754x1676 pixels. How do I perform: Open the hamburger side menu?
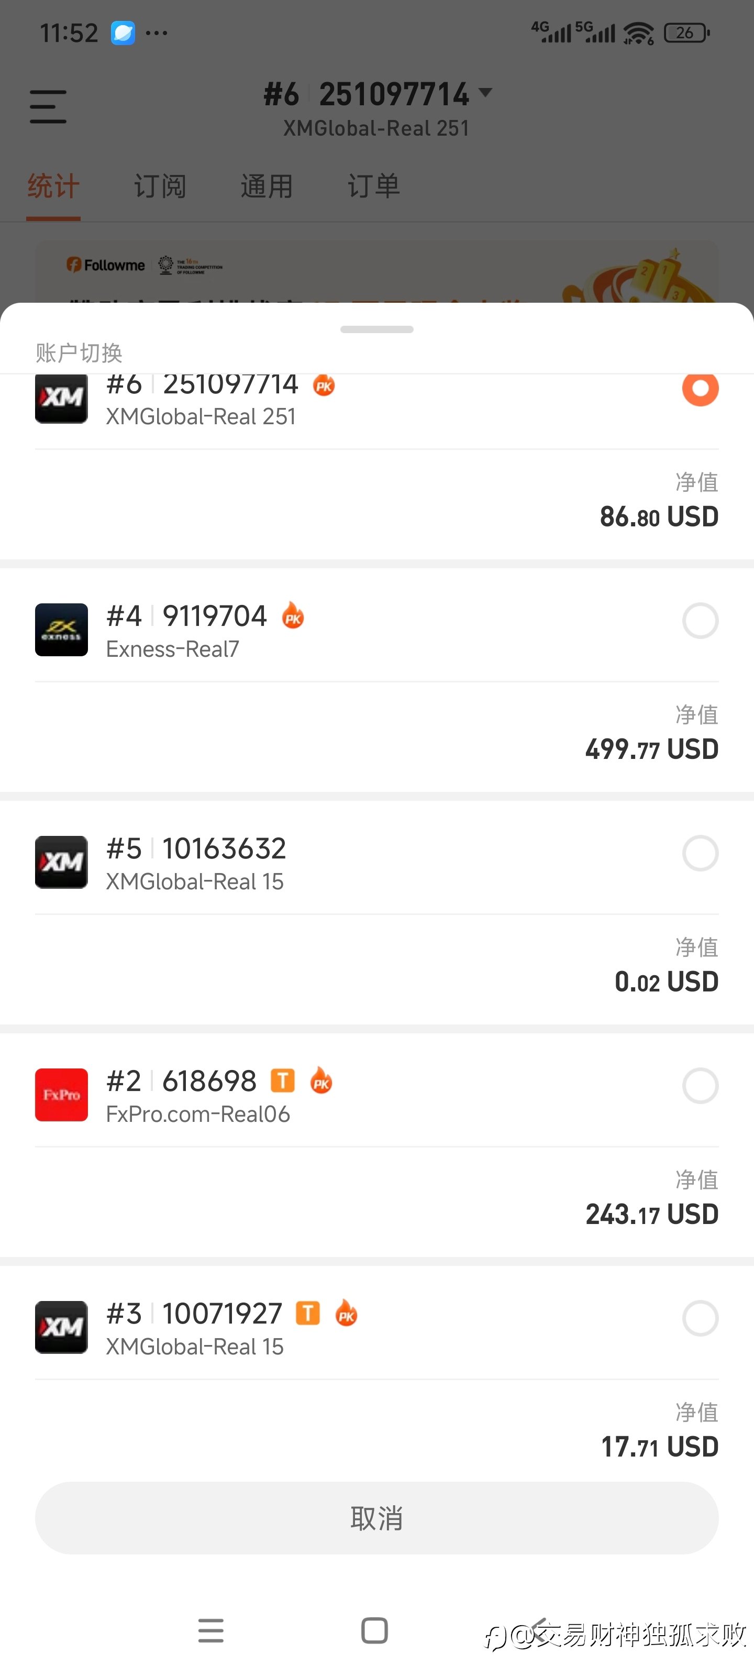tap(48, 107)
